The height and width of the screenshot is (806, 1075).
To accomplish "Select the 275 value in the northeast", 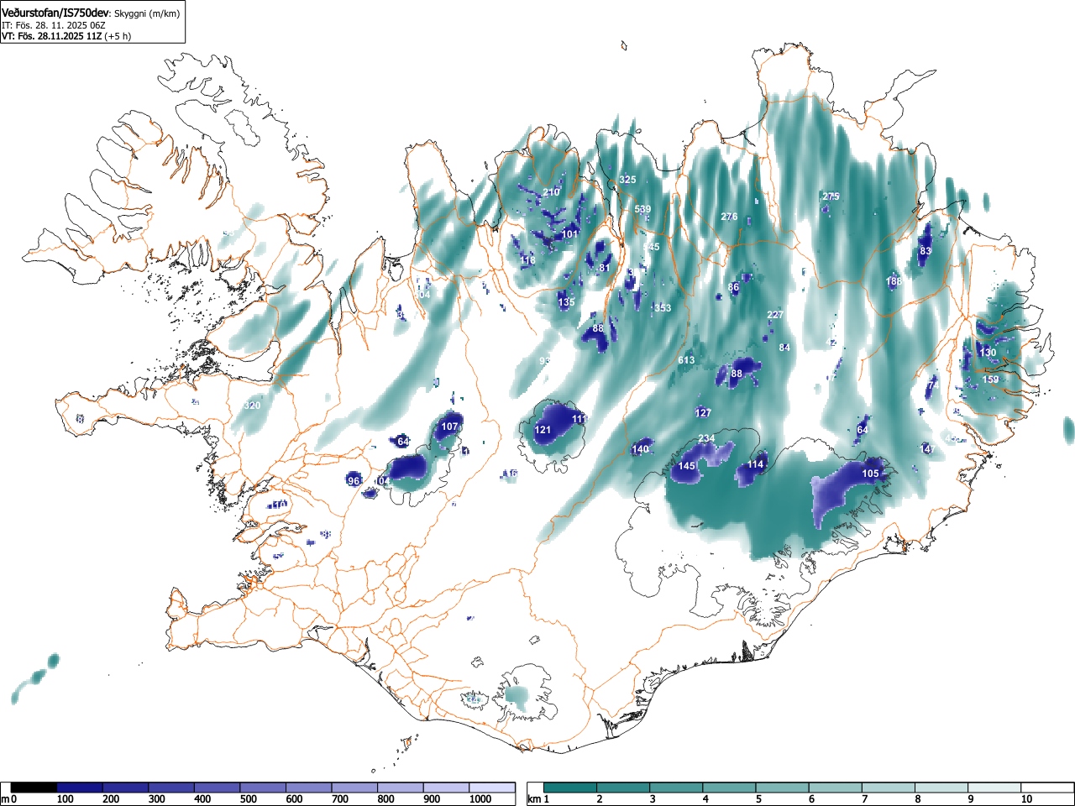I will (x=831, y=196).
